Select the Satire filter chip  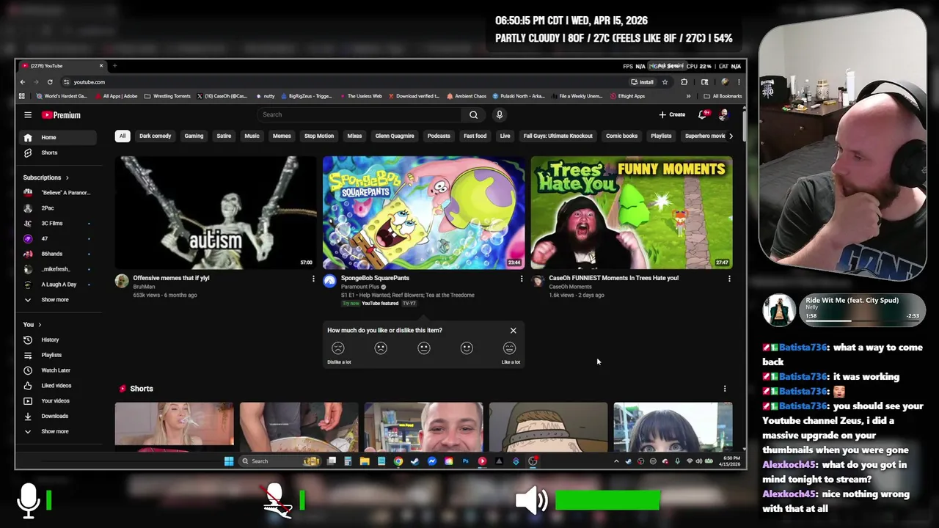coord(224,136)
